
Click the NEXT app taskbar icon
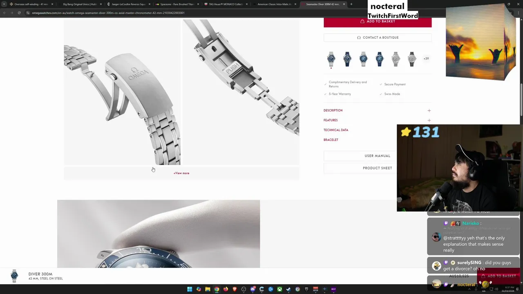coord(333,289)
